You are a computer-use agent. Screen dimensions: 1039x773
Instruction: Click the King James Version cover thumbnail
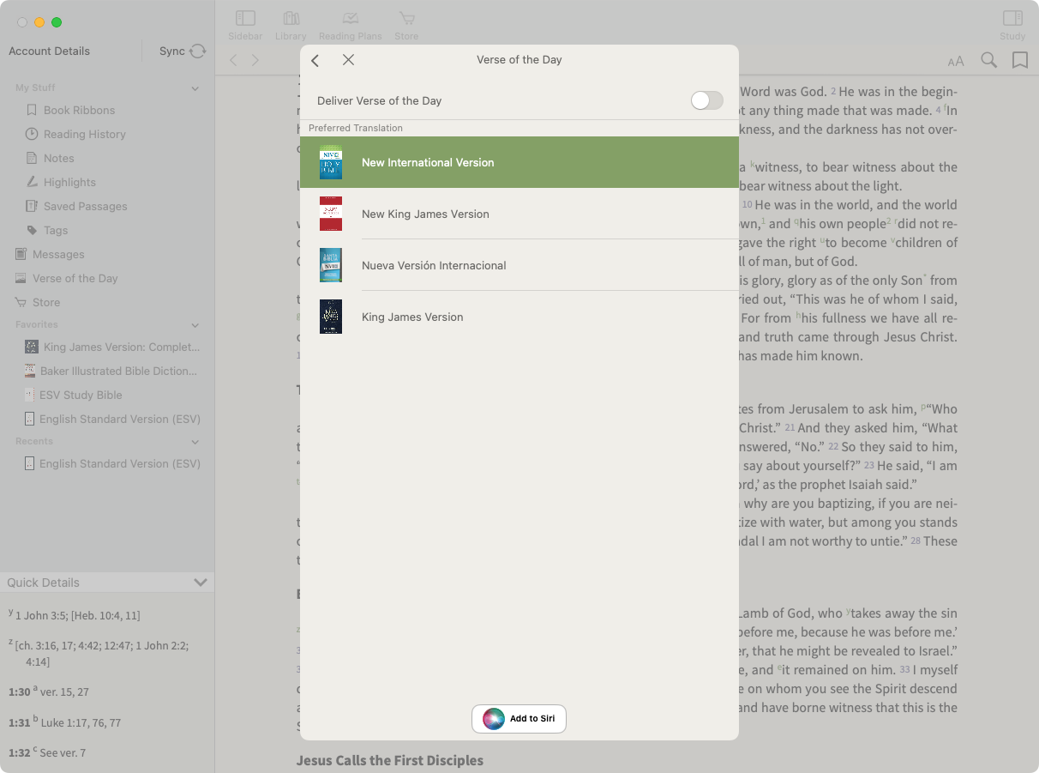tap(331, 317)
